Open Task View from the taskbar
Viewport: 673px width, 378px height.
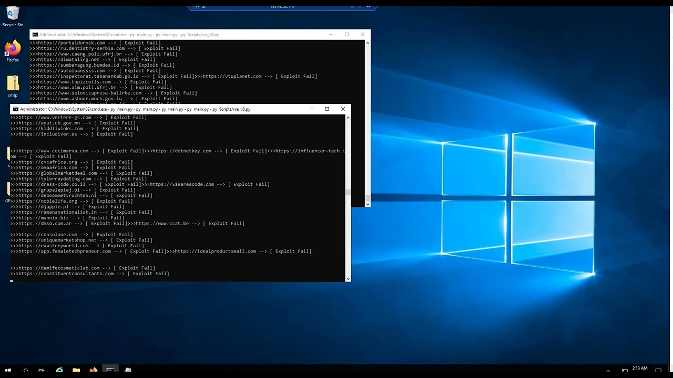click(x=42, y=370)
